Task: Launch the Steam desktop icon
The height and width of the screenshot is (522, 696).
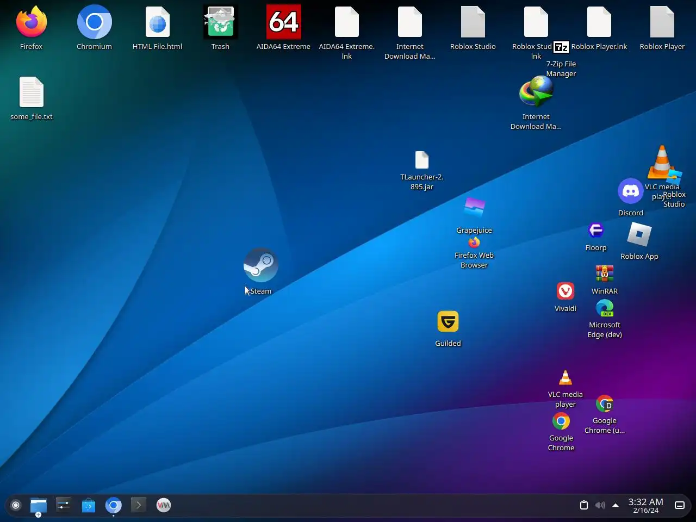Action: tap(261, 265)
